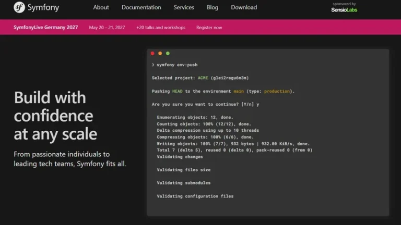
Task: Click the May 20 – 21, 2027 date text
Action: click(107, 28)
